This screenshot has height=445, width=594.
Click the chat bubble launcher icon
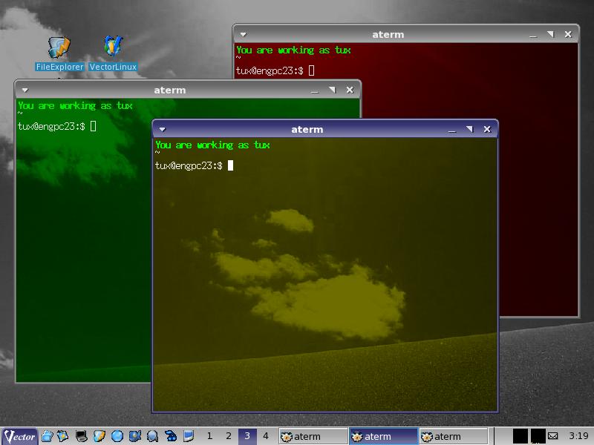(152, 436)
